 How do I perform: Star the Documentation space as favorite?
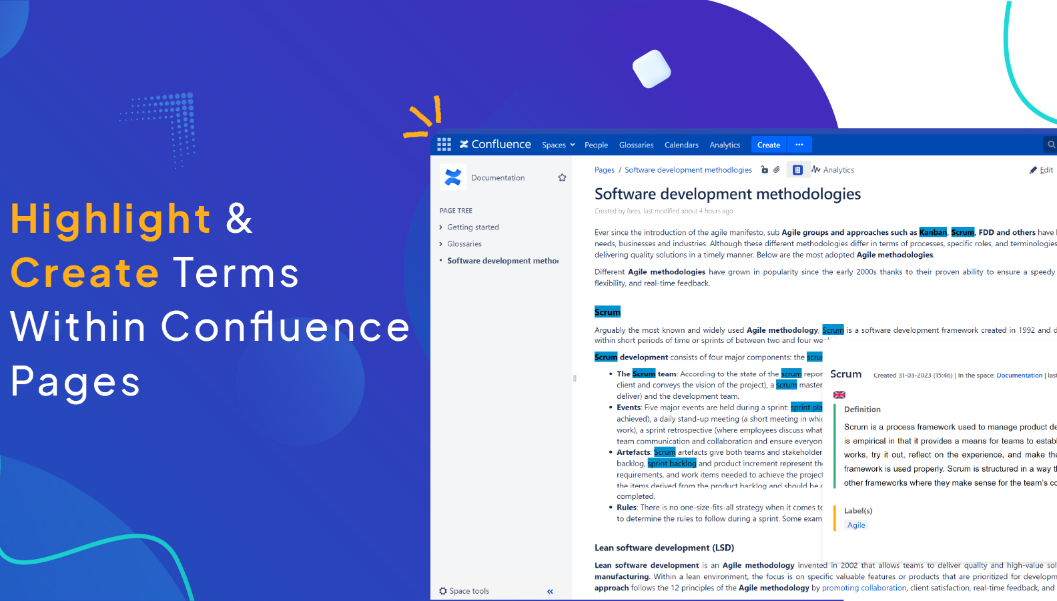(562, 177)
